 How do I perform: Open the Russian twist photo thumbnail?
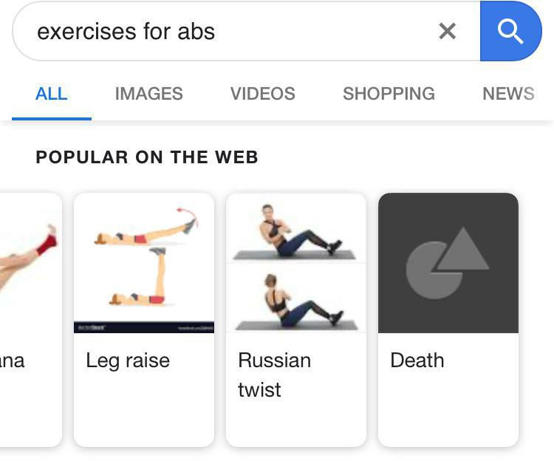pyautogui.click(x=296, y=263)
